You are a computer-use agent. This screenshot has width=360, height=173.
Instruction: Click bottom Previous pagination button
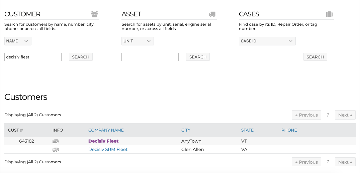pyautogui.click(x=306, y=162)
